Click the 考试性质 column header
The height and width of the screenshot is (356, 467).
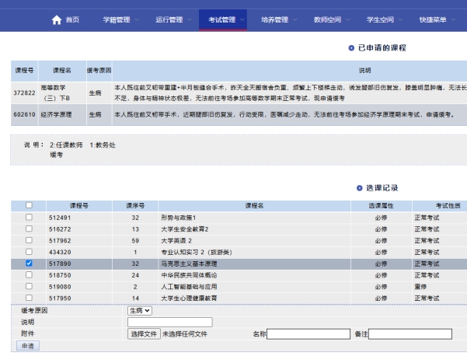click(x=448, y=205)
